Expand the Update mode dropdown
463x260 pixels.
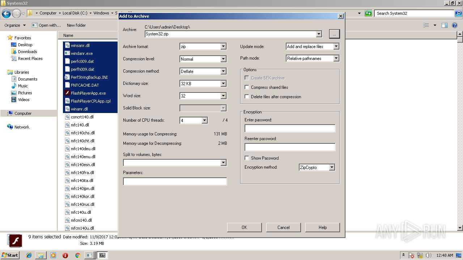click(x=336, y=47)
